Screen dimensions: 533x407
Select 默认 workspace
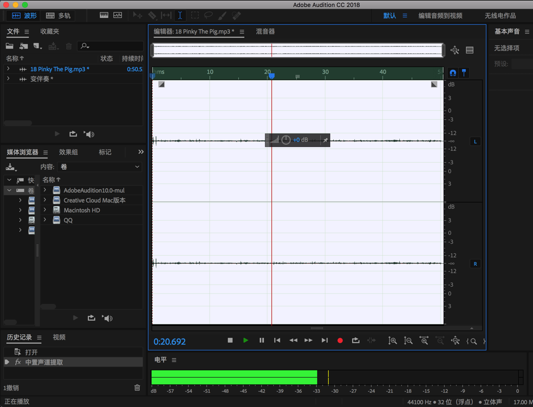pos(390,16)
